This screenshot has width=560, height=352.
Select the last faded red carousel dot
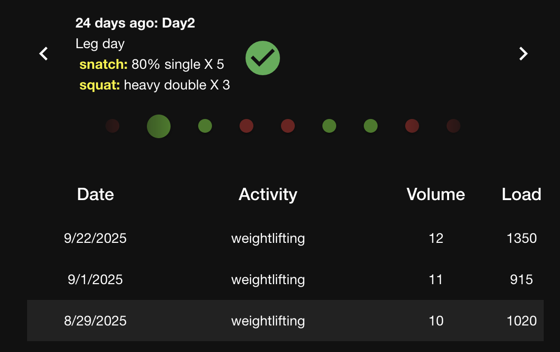click(454, 126)
